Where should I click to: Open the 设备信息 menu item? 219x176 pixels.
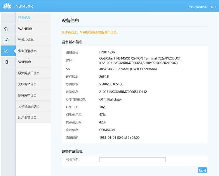tap(24, 18)
